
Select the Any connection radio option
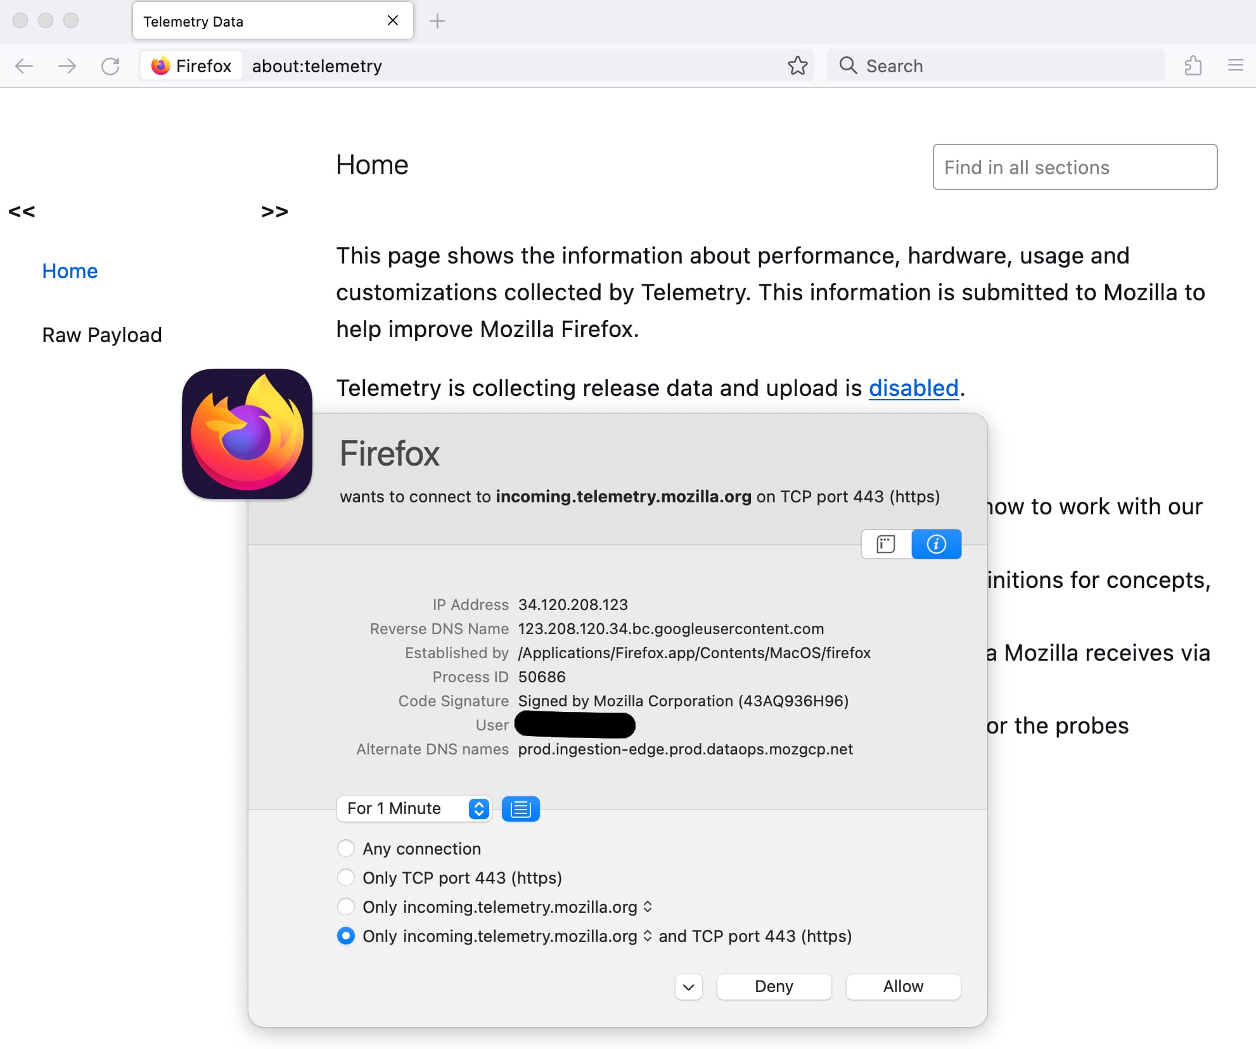click(346, 848)
